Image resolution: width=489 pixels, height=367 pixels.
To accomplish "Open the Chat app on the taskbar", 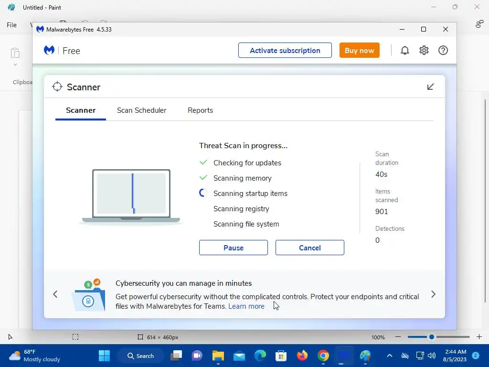I will [197, 356].
